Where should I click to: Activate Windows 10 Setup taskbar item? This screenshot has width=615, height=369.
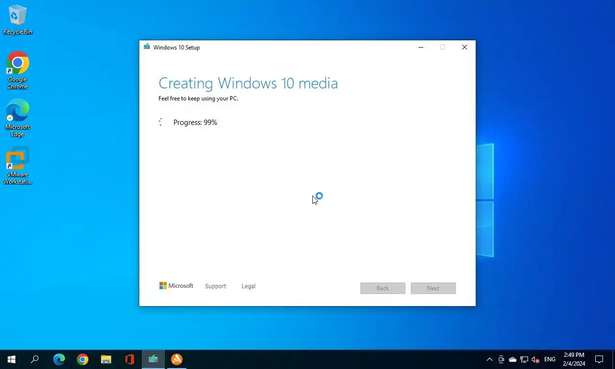click(153, 359)
